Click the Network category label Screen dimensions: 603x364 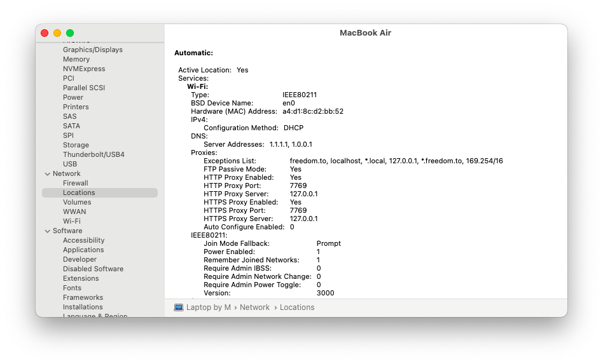[67, 173]
